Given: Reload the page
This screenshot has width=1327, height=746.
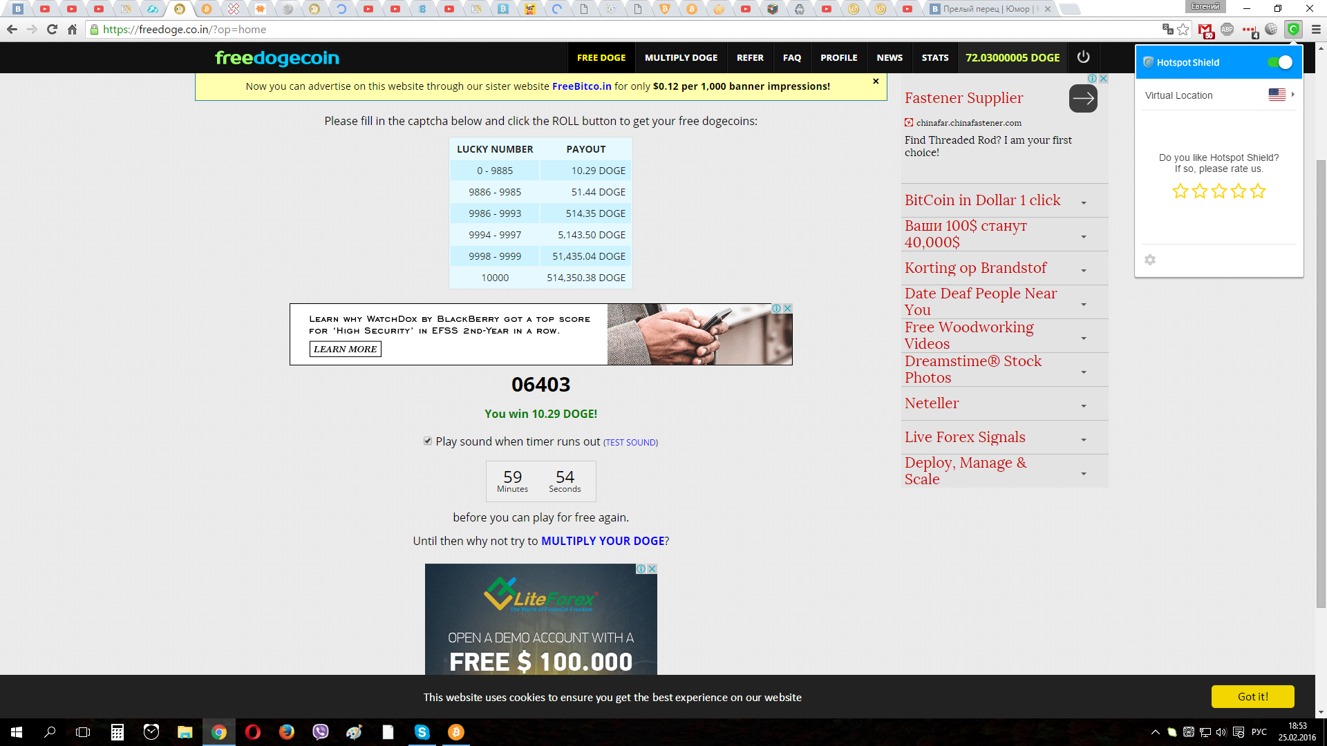Looking at the screenshot, I should coord(52,29).
